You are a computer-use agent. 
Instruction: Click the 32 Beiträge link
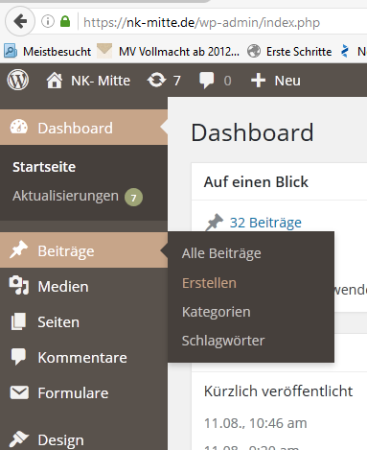[265, 223]
